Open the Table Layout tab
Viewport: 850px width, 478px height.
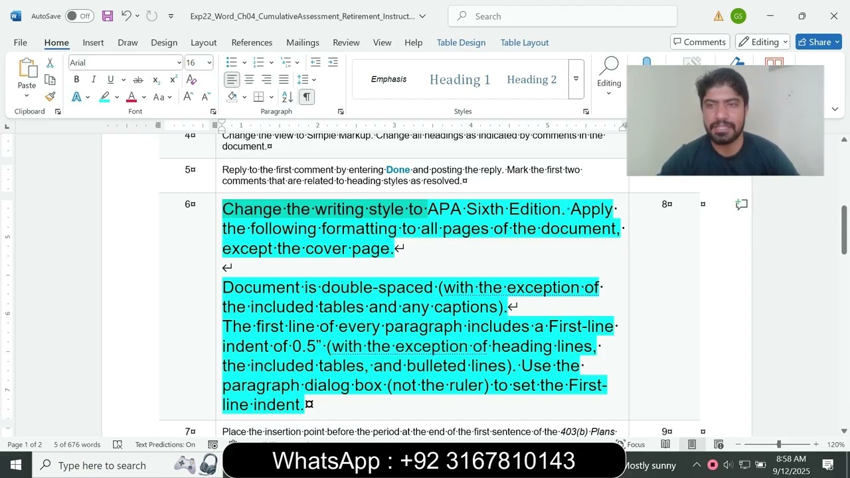525,42
